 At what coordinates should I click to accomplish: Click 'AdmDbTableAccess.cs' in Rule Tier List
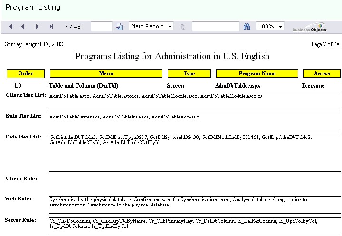point(176,117)
